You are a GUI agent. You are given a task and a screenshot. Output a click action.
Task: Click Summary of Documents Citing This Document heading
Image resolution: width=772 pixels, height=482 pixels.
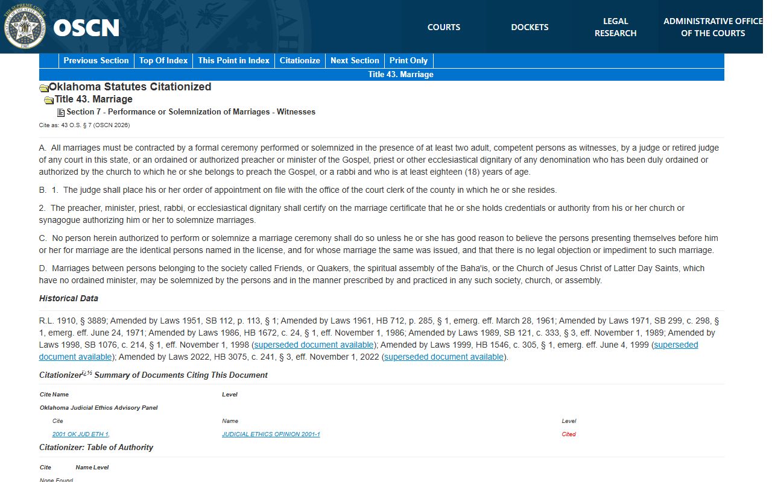tap(153, 375)
